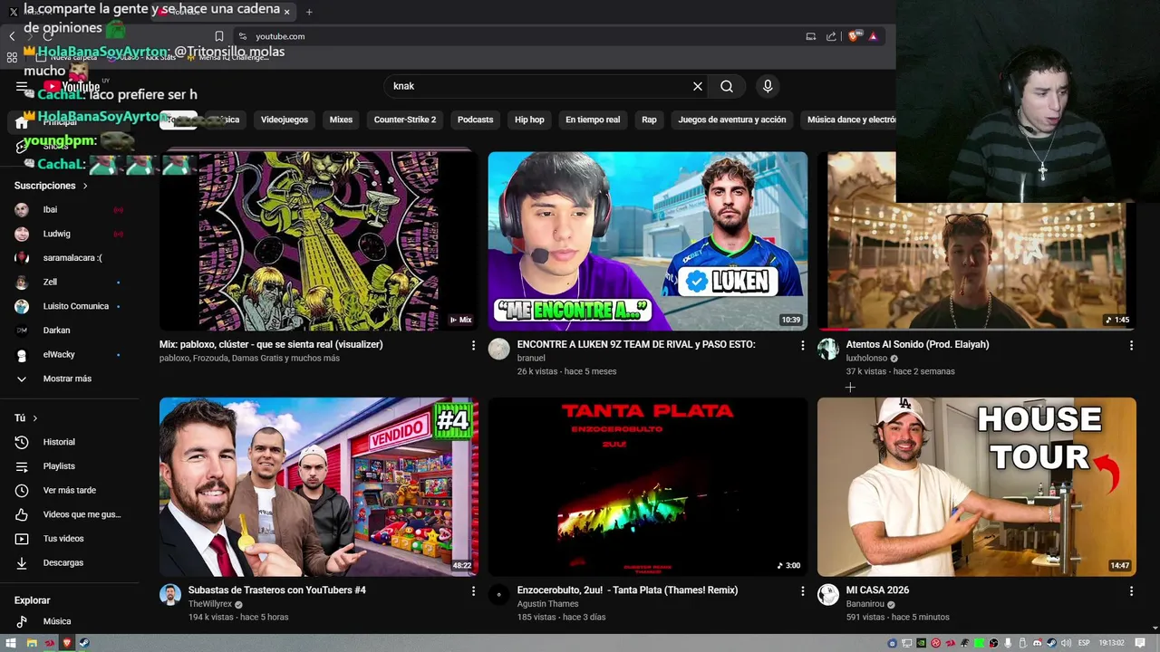The width and height of the screenshot is (1160, 652).
Task: Select Juegos de aventura y acción chip
Action: tap(732, 120)
